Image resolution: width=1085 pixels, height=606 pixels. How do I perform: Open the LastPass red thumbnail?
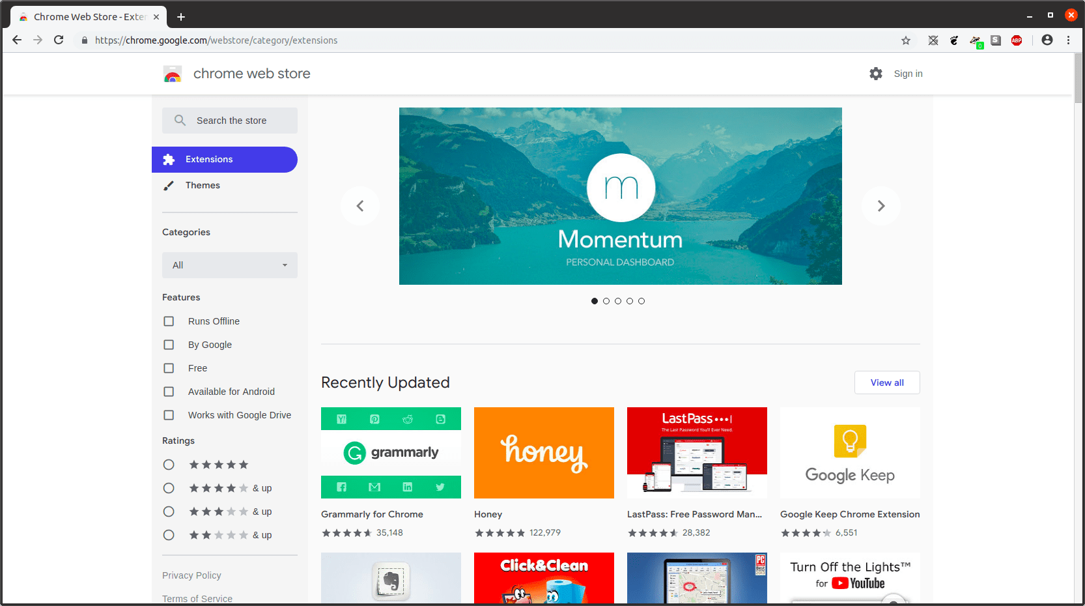[x=697, y=453]
